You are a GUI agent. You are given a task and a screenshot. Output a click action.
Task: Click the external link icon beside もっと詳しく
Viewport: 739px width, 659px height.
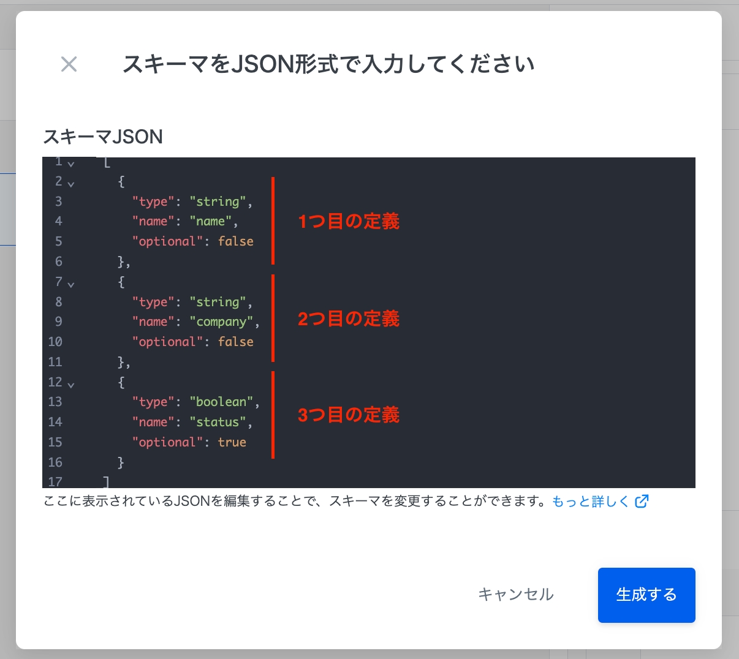(x=642, y=502)
